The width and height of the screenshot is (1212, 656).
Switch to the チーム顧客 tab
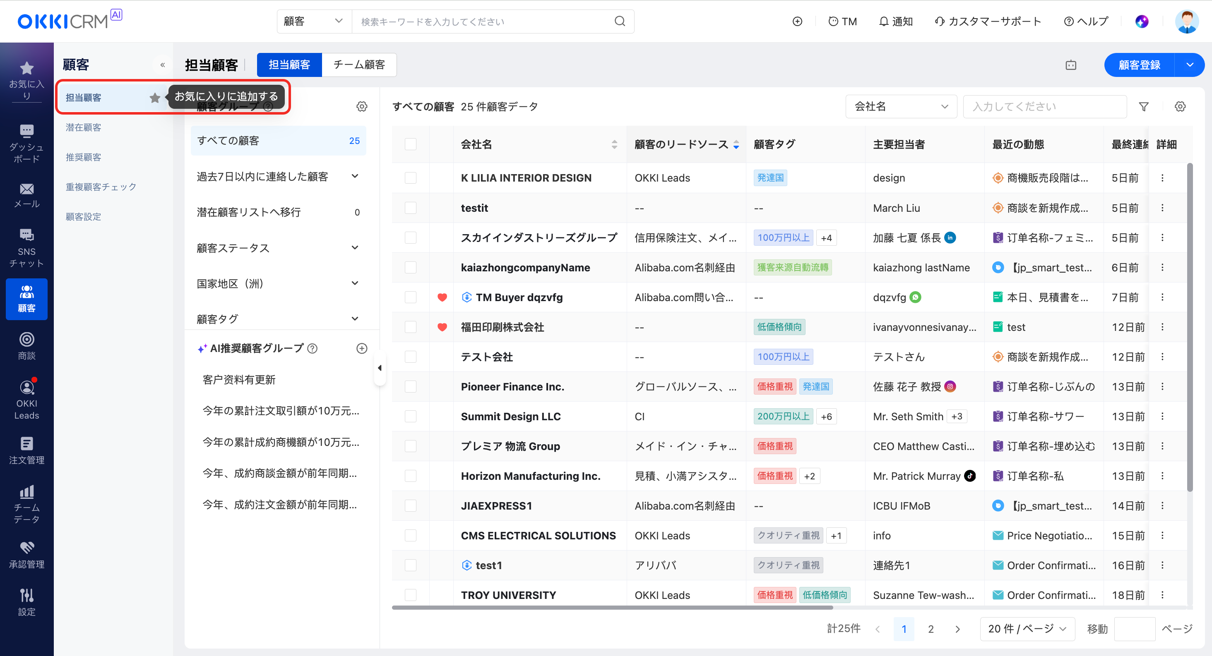pyautogui.click(x=359, y=65)
